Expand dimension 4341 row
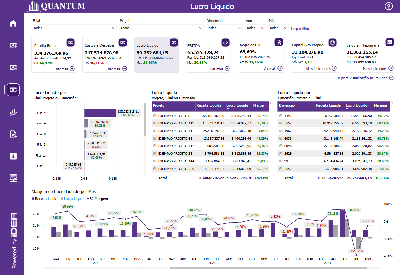Viewport: 400px width, 275px height. click(x=280, y=116)
